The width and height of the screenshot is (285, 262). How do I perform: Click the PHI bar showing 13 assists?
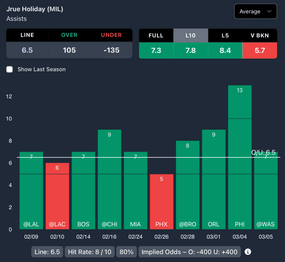point(240,157)
